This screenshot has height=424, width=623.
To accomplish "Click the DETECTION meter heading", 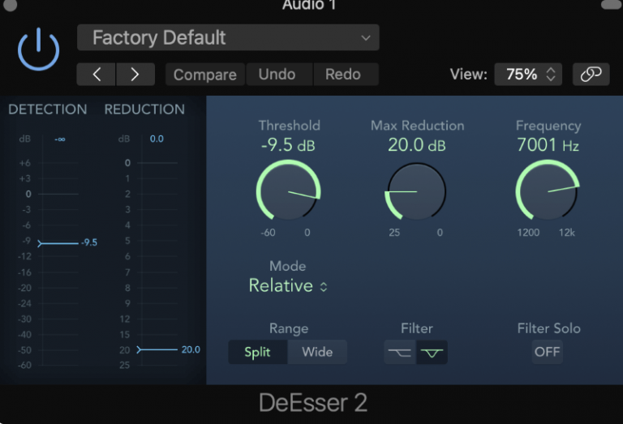I will click(x=48, y=109).
